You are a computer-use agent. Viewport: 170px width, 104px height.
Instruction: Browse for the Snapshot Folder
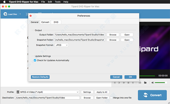point(113,40)
